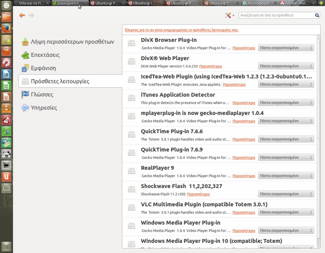Screen dimensions: 325x253
Task: Select Πρόσθετες λειτουργίες category
Action: pos(70,81)
